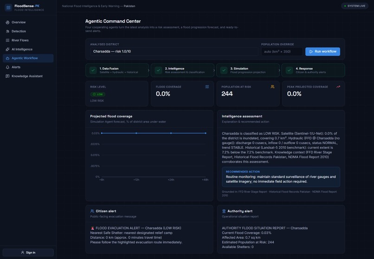Click the Agentic Command Center title
Viewport: 374px width, 259px height.
tap(113, 21)
